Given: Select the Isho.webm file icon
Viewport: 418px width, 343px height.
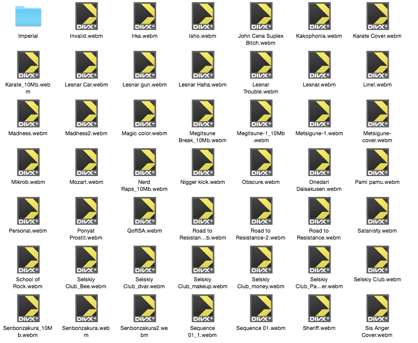Looking at the screenshot, I should pyautogui.click(x=203, y=16).
